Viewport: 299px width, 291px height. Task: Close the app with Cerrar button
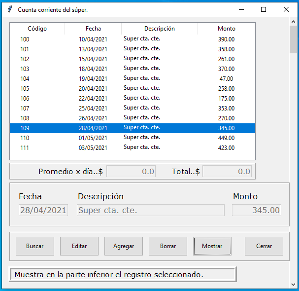[264, 246]
